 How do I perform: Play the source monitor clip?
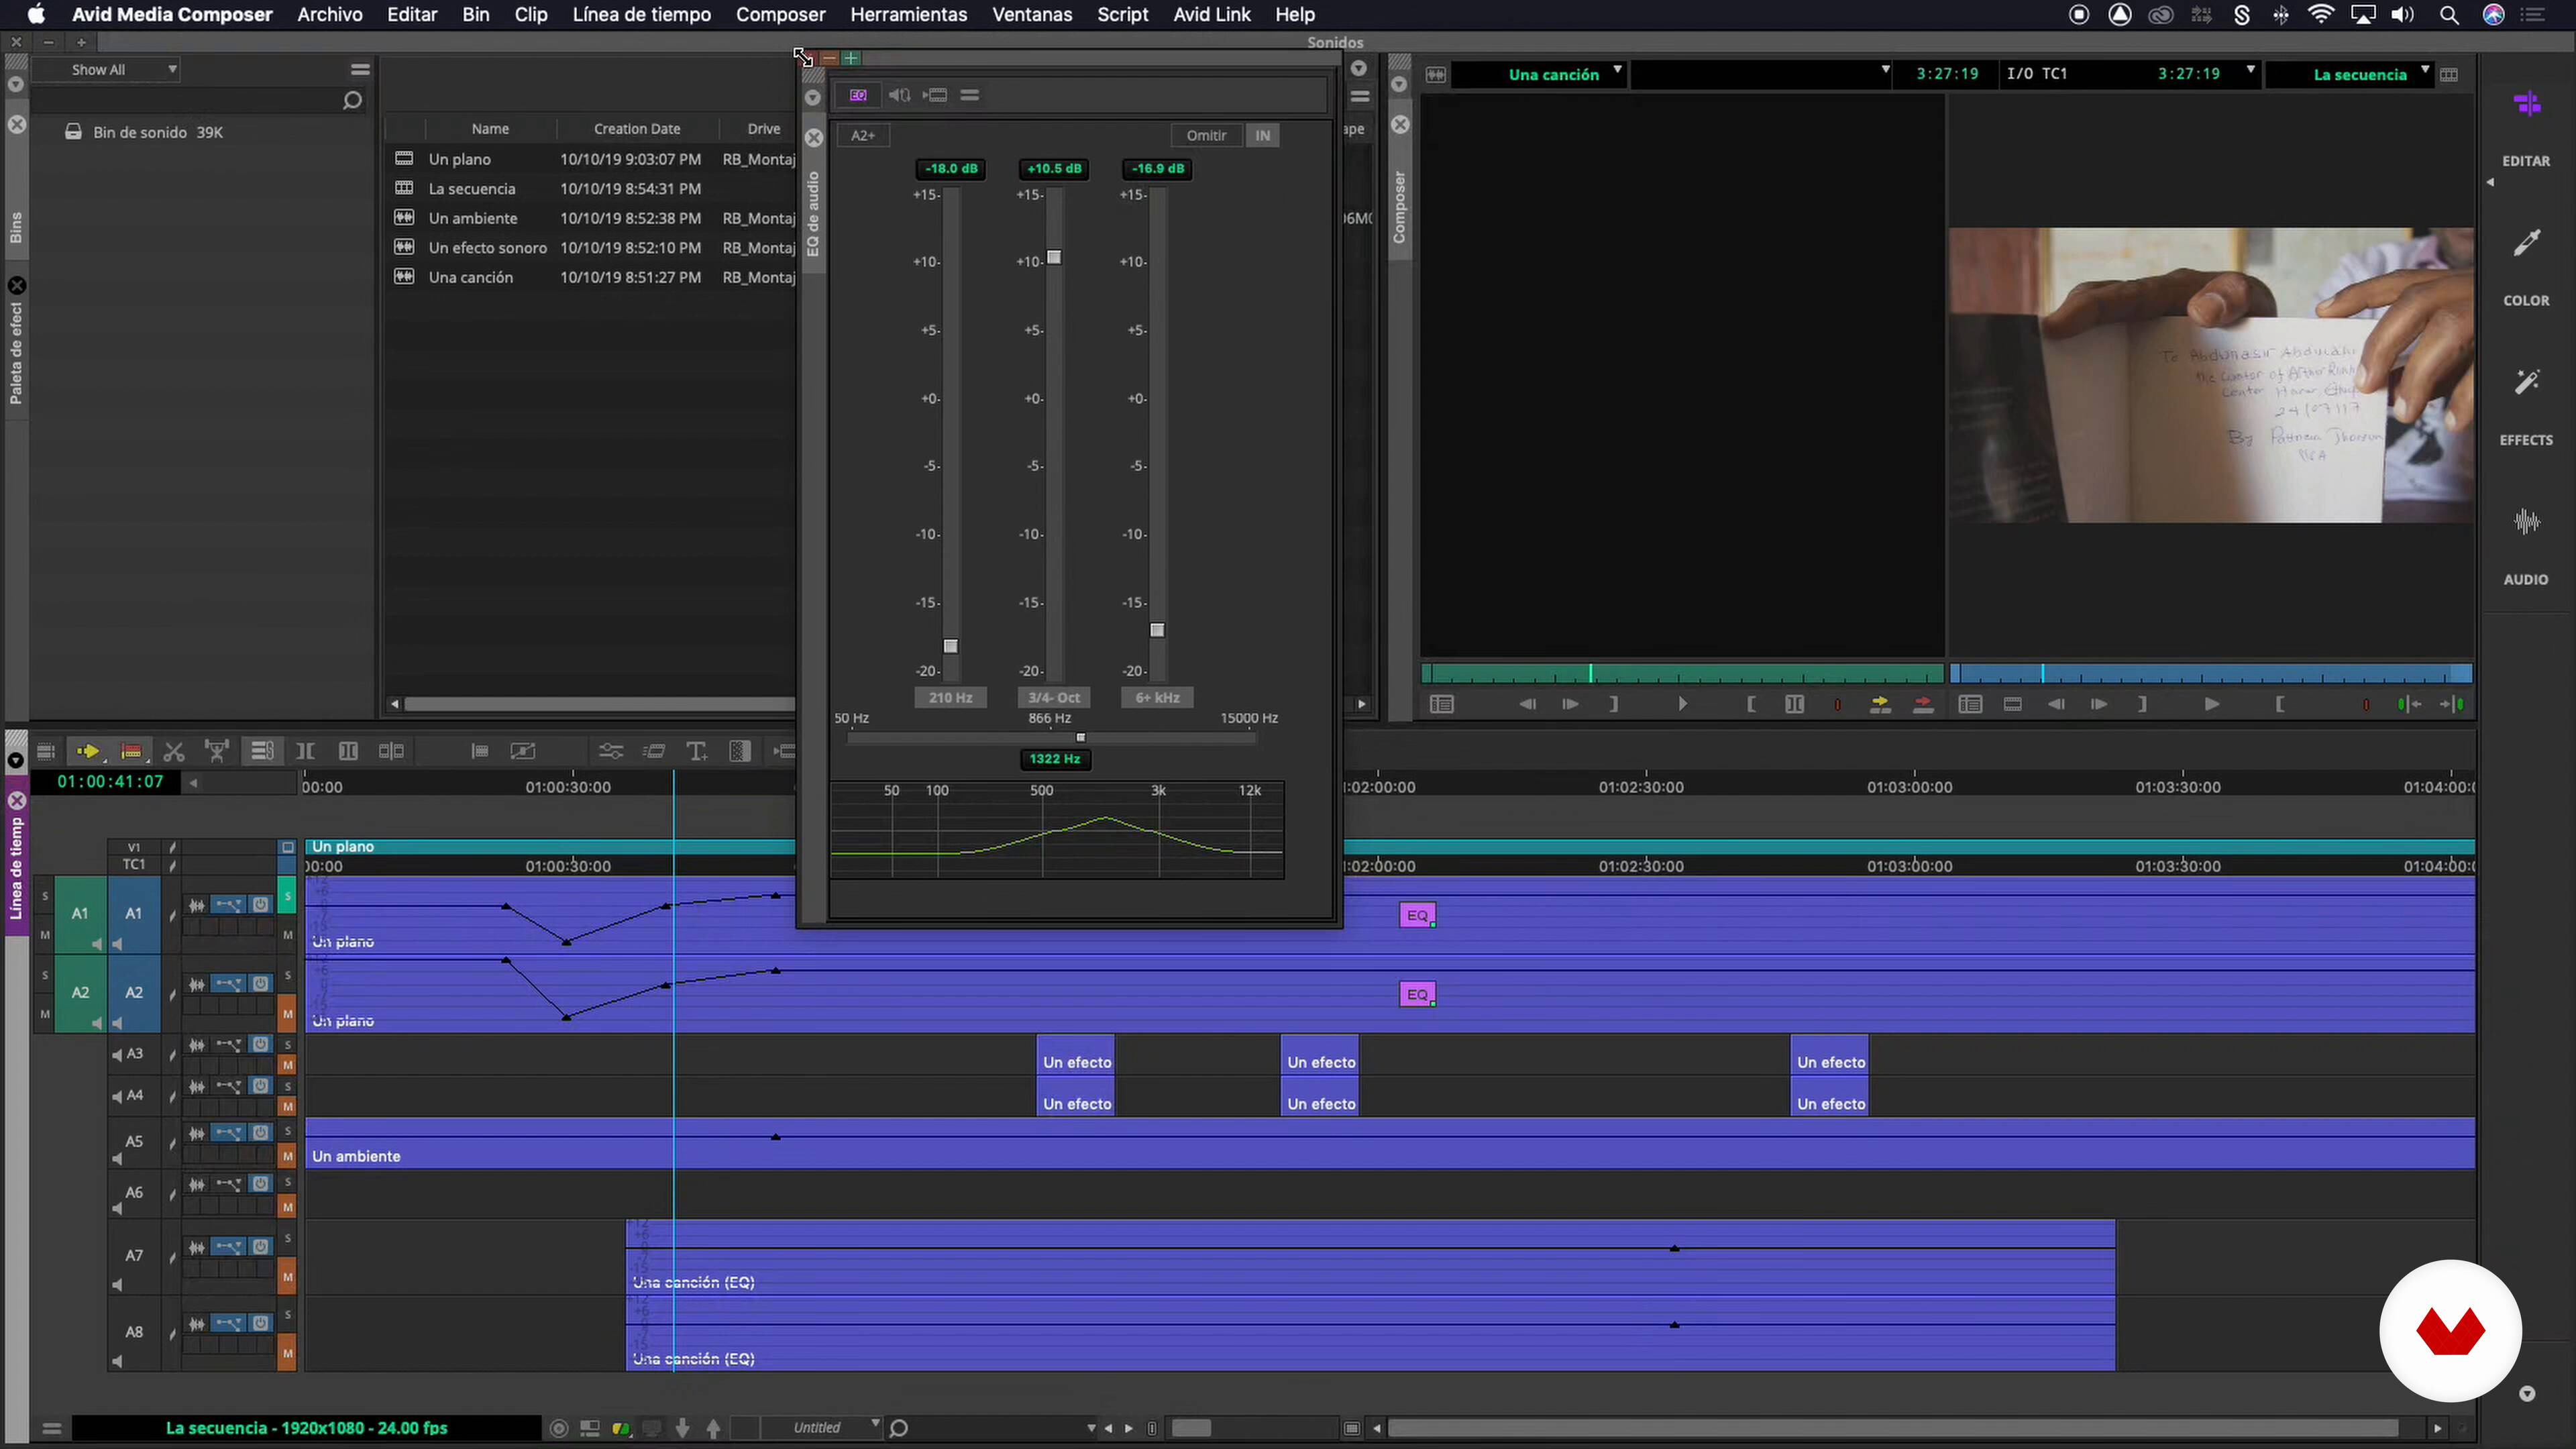click(1682, 704)
